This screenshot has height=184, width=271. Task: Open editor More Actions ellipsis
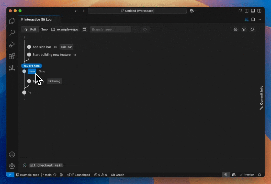point(259,19)
